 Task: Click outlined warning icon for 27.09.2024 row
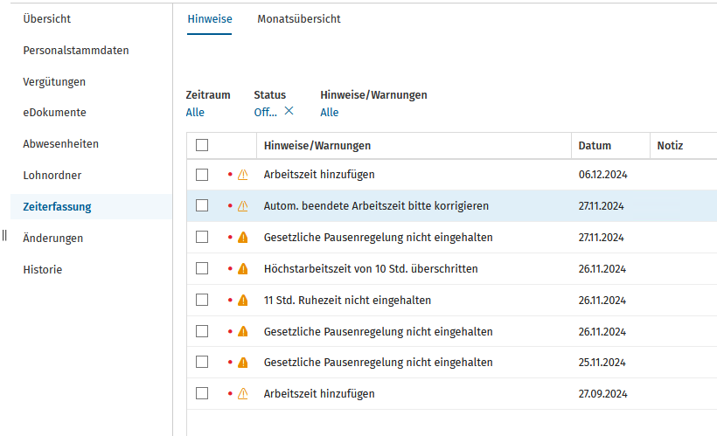(x=243, y=394)
